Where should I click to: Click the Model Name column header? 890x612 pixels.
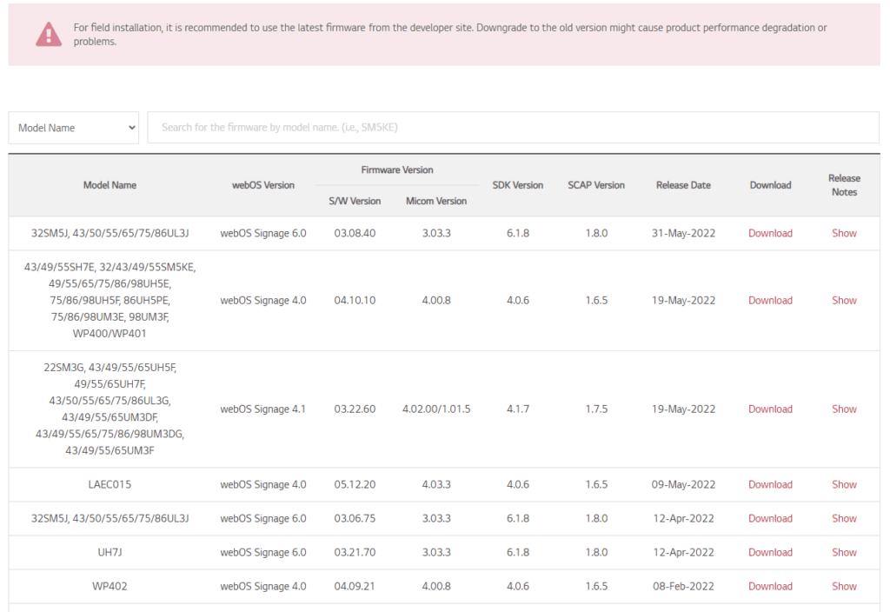(x=110, y=185)
